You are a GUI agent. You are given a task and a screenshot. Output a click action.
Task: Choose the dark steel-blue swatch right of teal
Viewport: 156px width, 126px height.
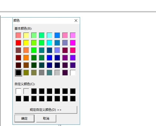49,50
